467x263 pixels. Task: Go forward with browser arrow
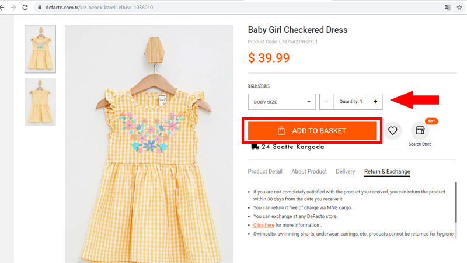click(13, 8)
